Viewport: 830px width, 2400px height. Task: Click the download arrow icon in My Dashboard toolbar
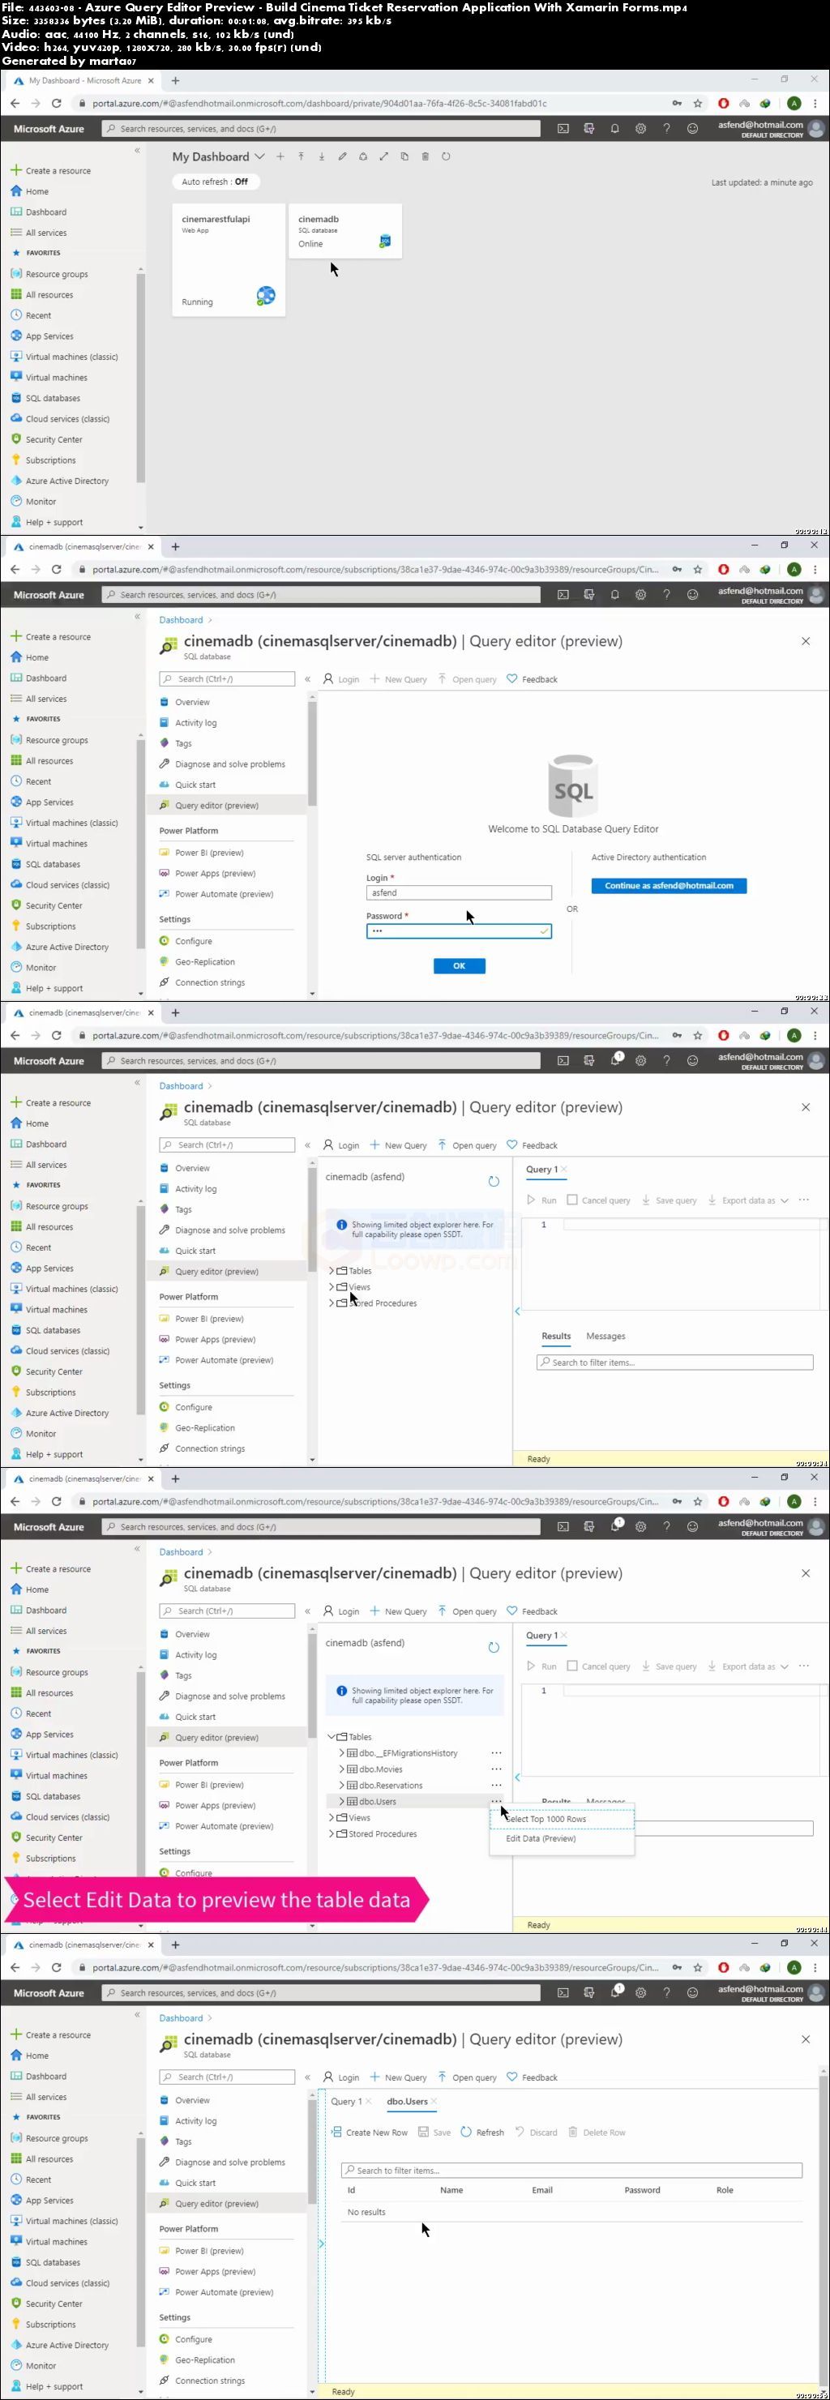pyautogui.click(x=321, y=156)
